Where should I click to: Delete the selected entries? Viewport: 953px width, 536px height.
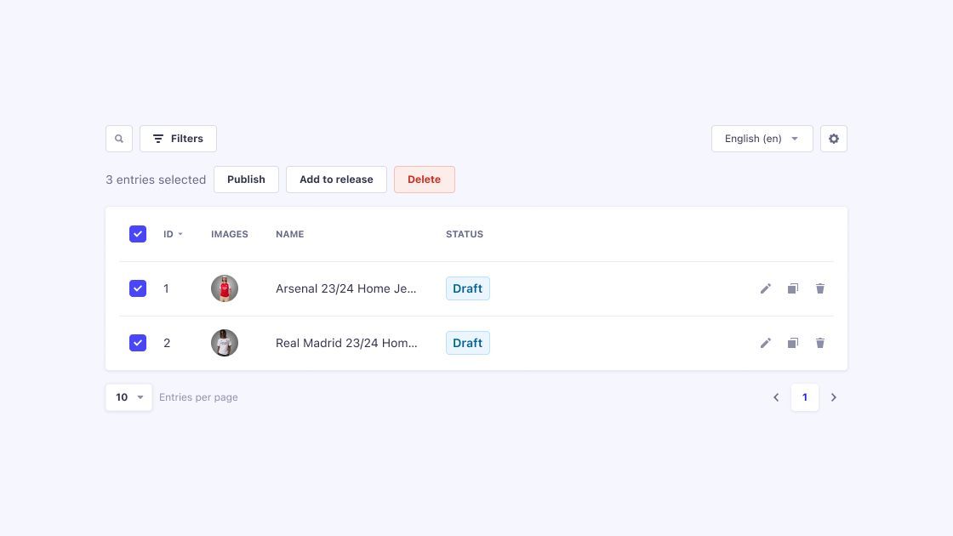click(x=425, y=180)
